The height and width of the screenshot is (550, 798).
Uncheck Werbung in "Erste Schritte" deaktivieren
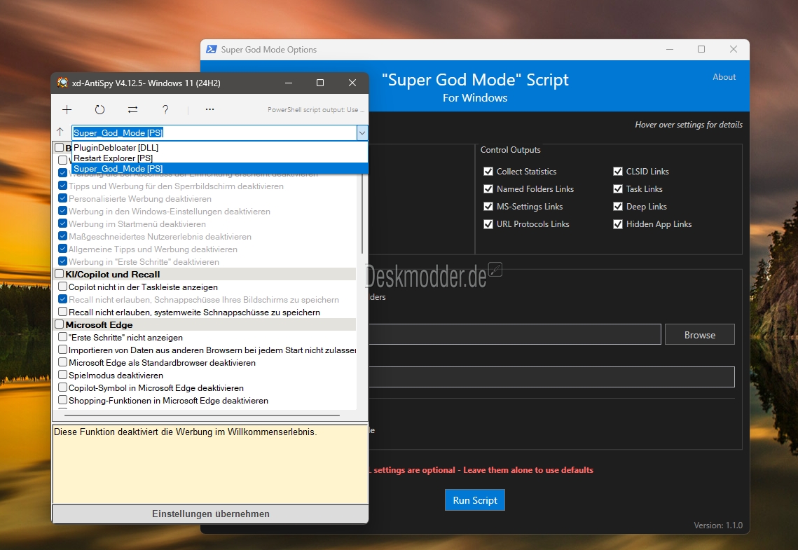click(x=62, y=261)
